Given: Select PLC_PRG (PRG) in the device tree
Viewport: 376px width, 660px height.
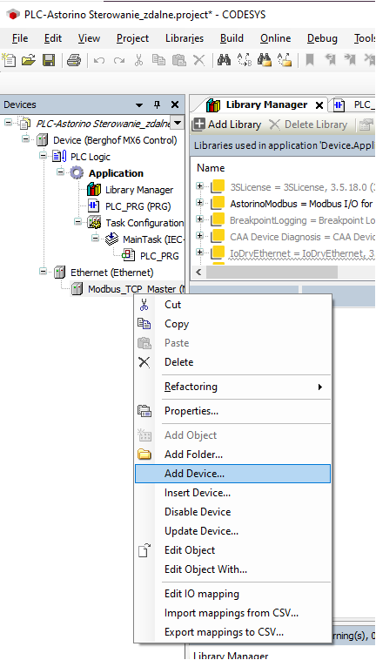Looking at the screenshot, I should tap(138, 206).
